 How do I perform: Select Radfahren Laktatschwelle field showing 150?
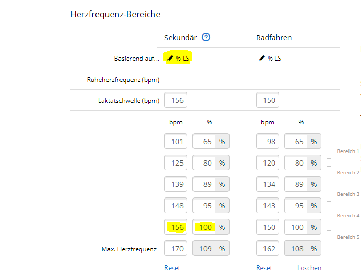click(268, 100)
